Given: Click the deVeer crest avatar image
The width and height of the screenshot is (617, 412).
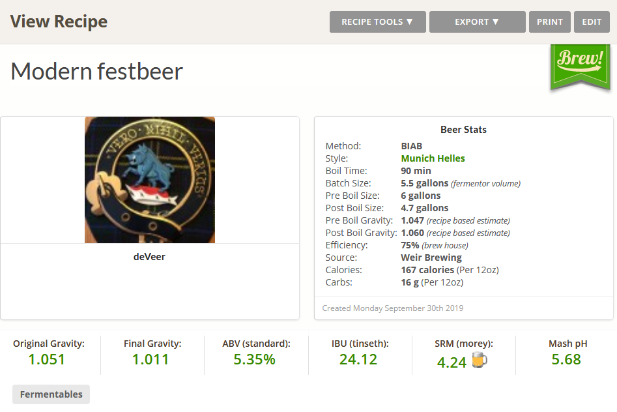Looking at the screenshot, I should point(150,180).
